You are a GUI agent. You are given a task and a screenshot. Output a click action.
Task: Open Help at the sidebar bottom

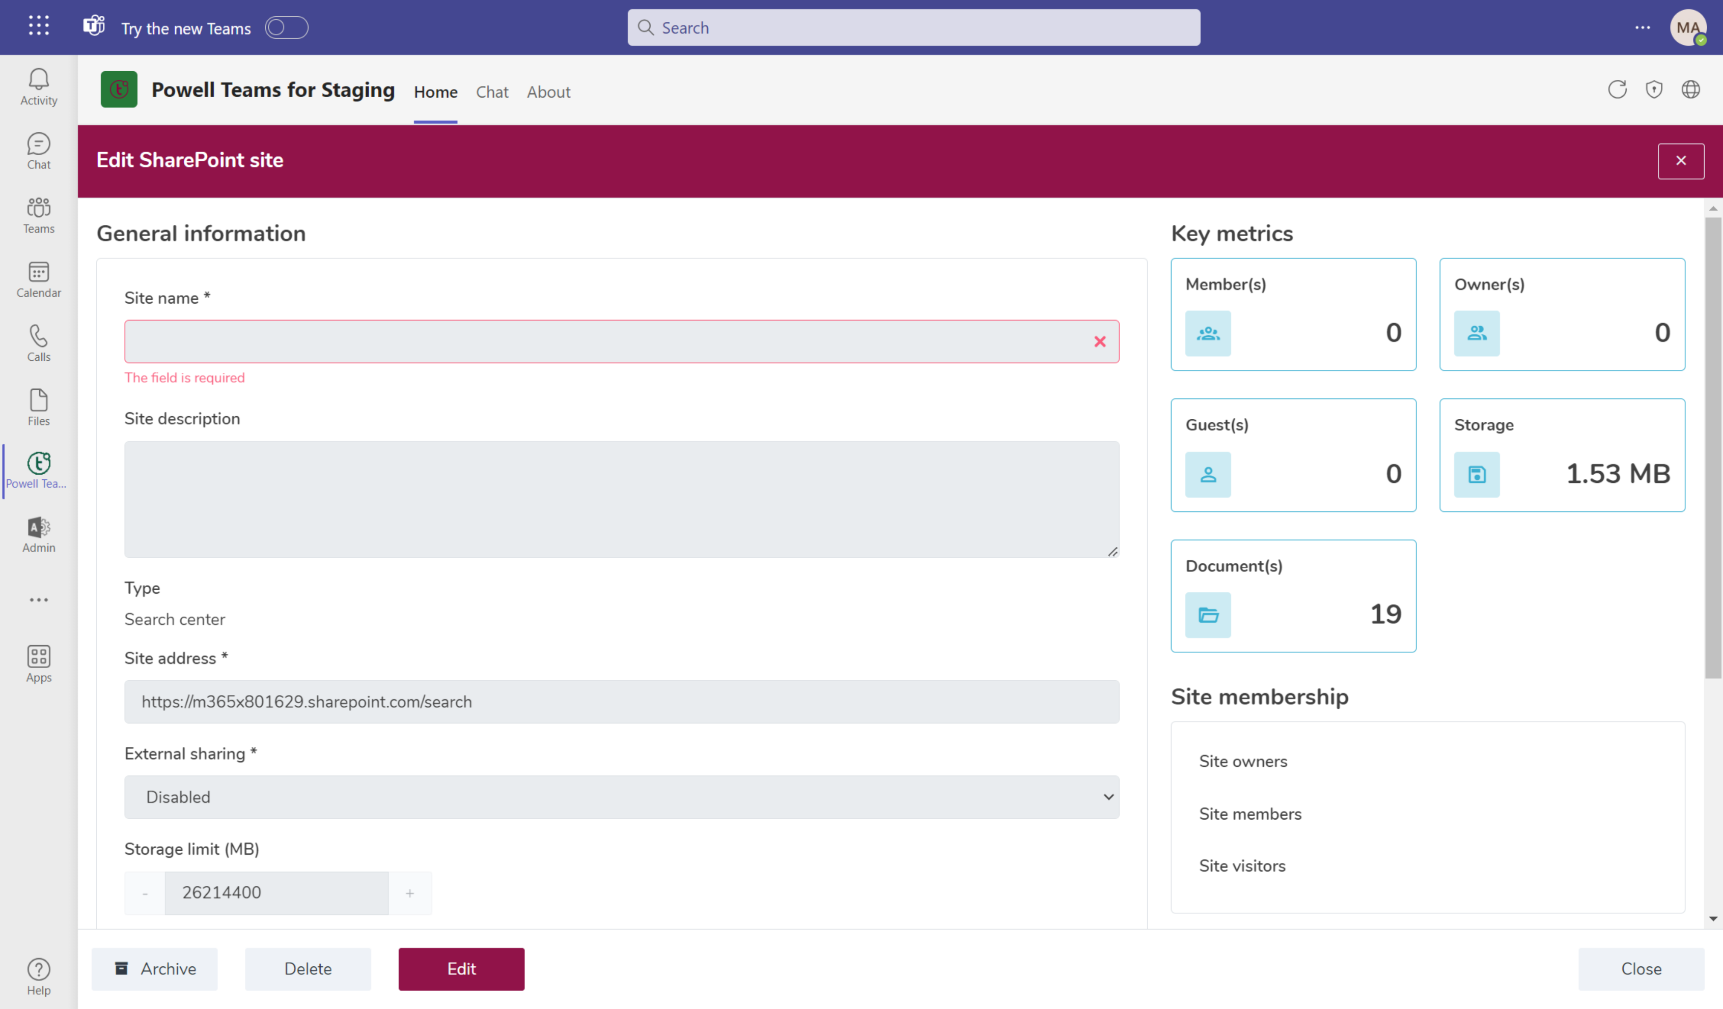39,977
